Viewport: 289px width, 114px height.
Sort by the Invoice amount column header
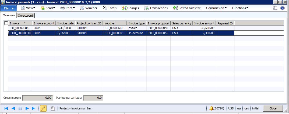204,23
